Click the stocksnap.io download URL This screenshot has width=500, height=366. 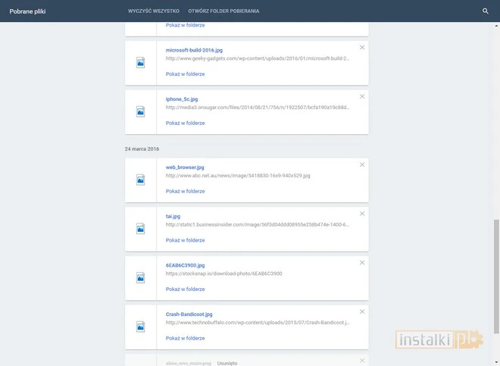coord(223,274)
